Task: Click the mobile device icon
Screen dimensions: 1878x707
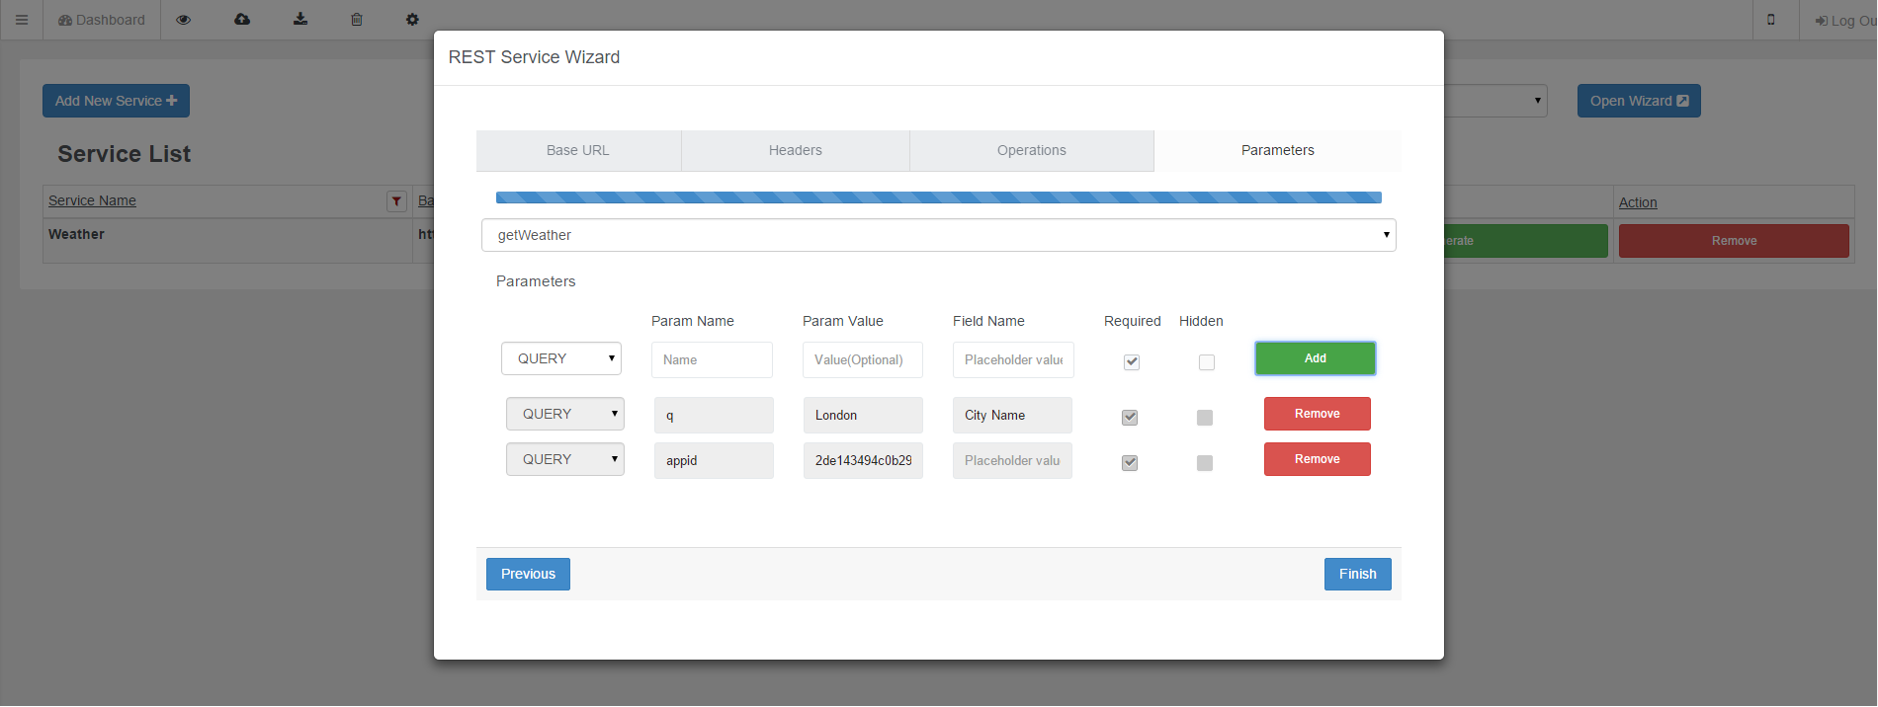Action: [1771, 20]
